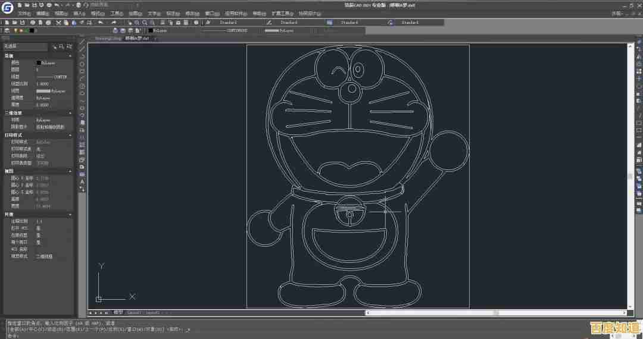Open the 文件 menu

tap(24, 13)
